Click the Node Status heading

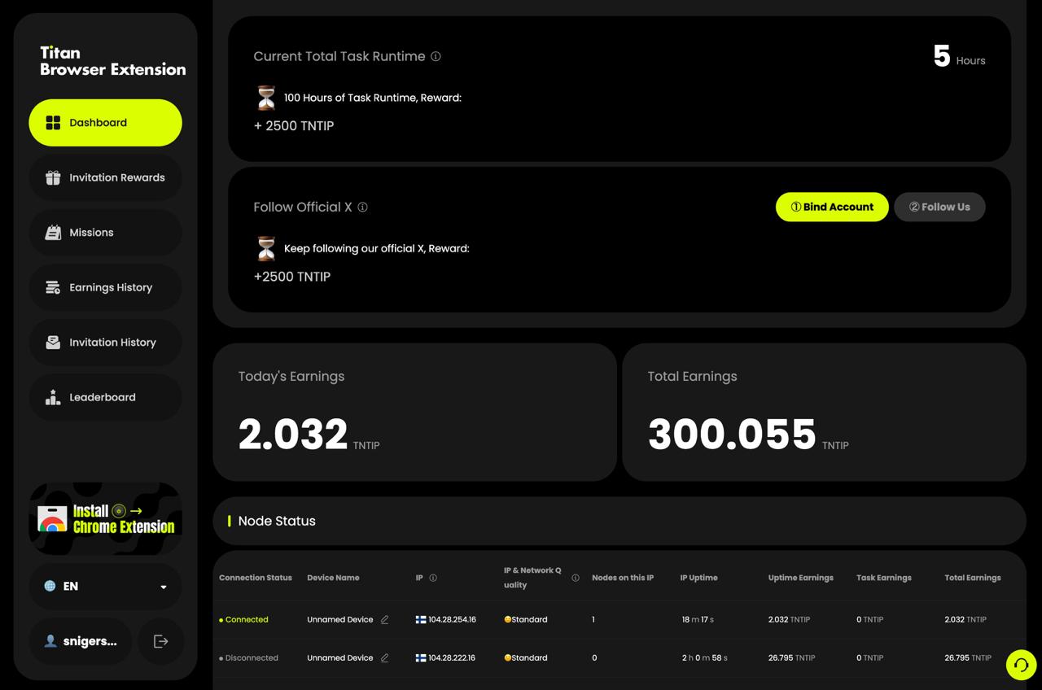click(x=277, y=521)
